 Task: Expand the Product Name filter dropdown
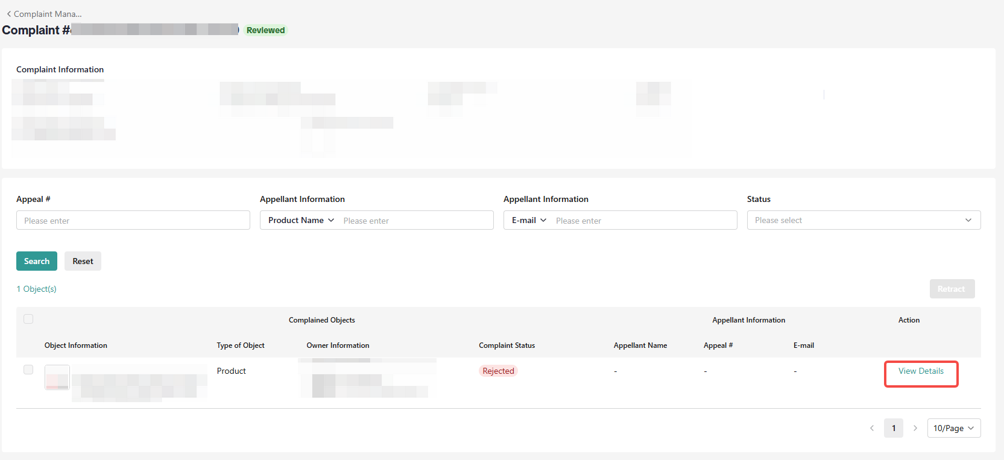[301, 220]
